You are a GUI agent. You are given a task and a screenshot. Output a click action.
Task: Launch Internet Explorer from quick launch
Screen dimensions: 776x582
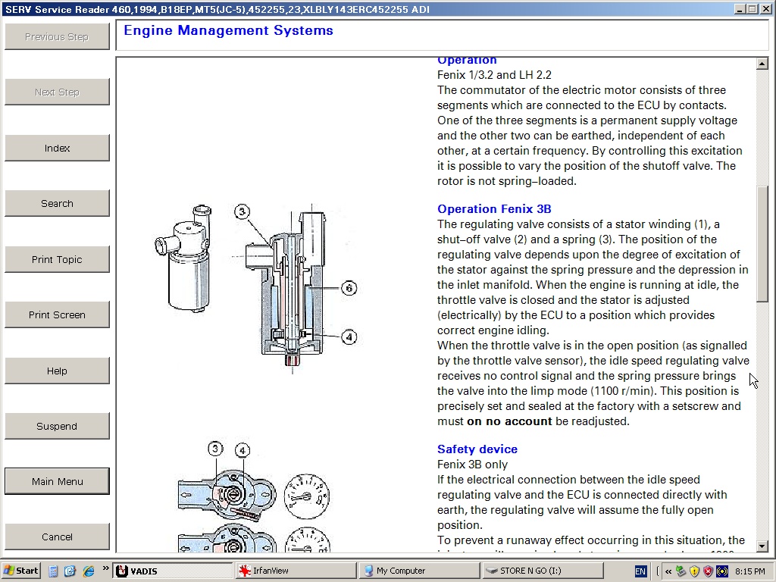point(89,571)
